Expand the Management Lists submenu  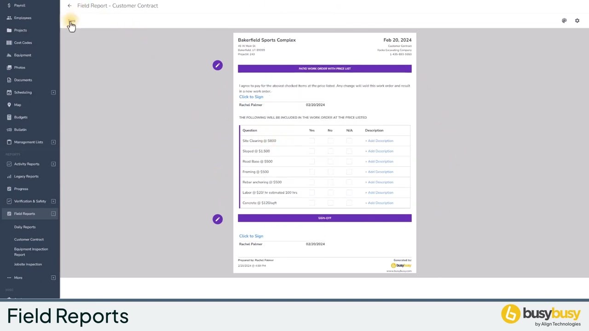pos(53,142)
